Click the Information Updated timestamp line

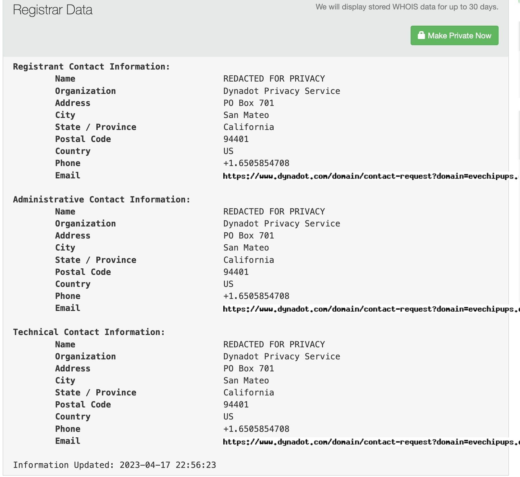coord(114,465)
